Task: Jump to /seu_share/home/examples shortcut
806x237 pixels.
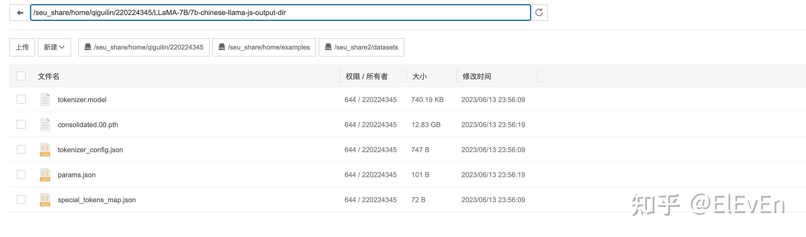Action: pyautogui.click(x=264, y=47)
